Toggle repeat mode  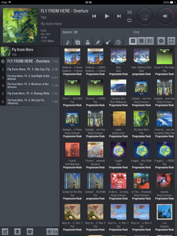click(129, 20)
